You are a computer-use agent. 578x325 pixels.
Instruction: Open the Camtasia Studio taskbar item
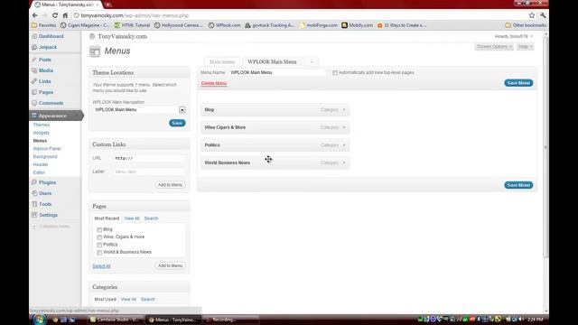[115, 320]
